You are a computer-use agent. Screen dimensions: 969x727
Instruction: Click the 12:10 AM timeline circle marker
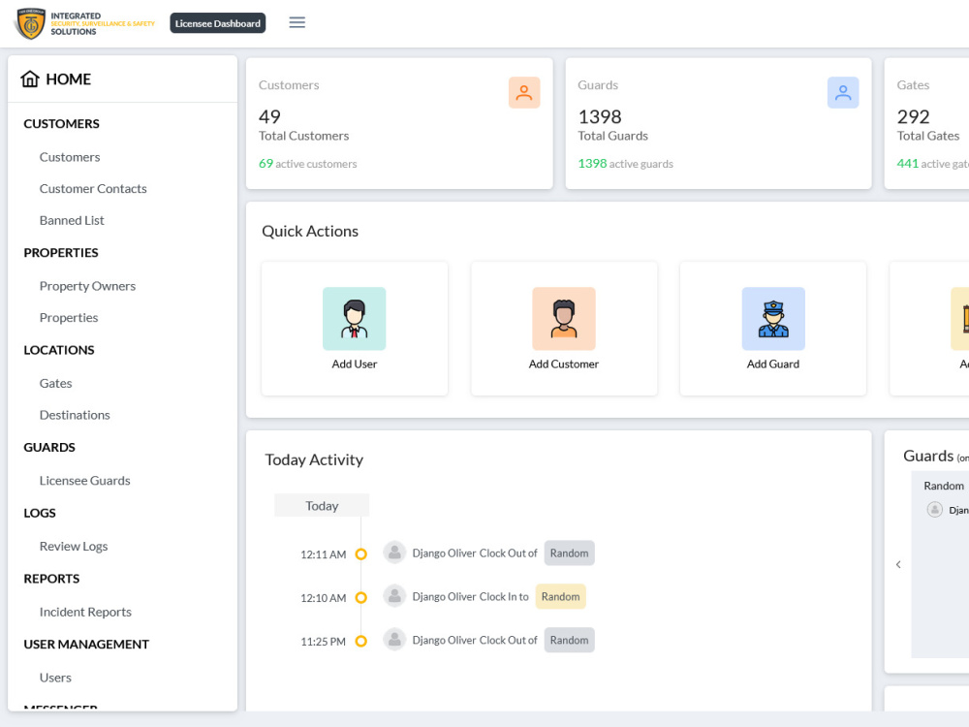point(360,598)
